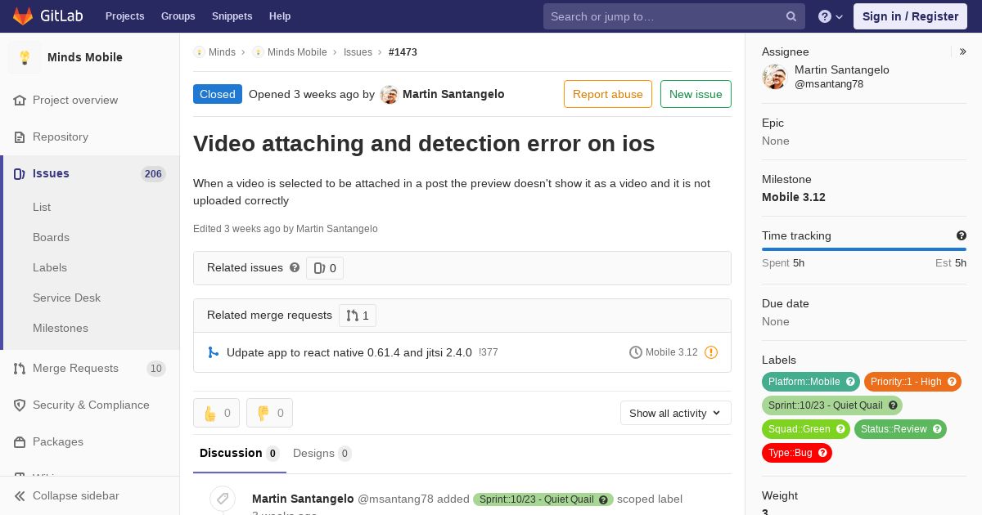Click the label activity tag icon
Image resolution: width=982 pixels, height=515 pixels.
click(223, 499)
